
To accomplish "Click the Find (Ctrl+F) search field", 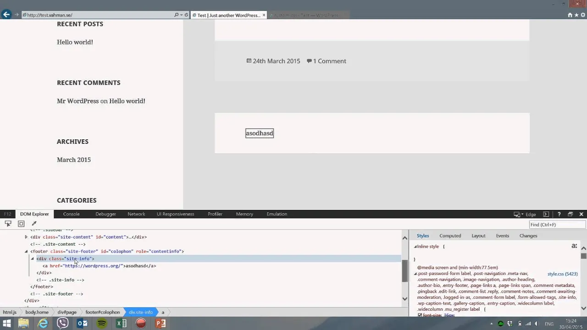I will click(557, 225).
